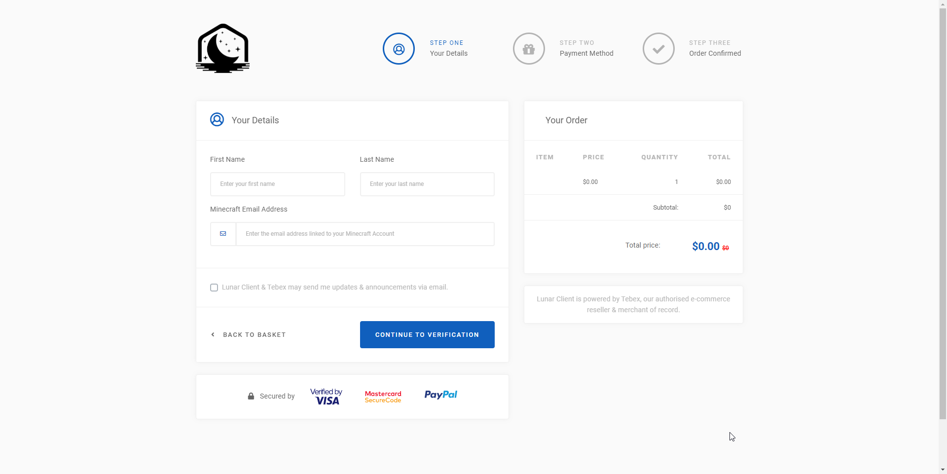Select the Step One user circle icon
The image size is (947, 474).
399,48
